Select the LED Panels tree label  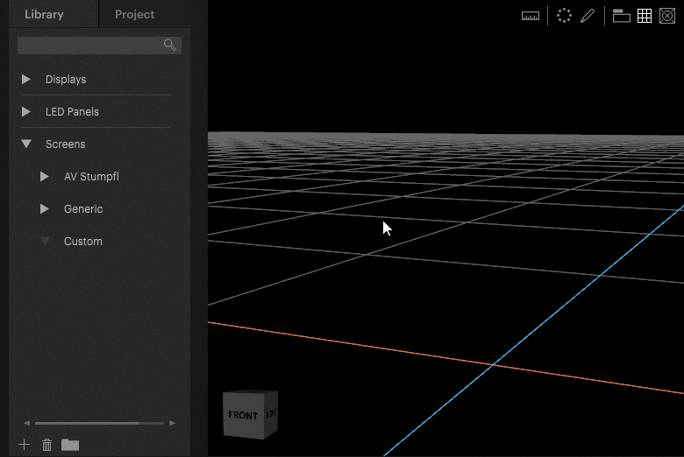click(73, 112)
